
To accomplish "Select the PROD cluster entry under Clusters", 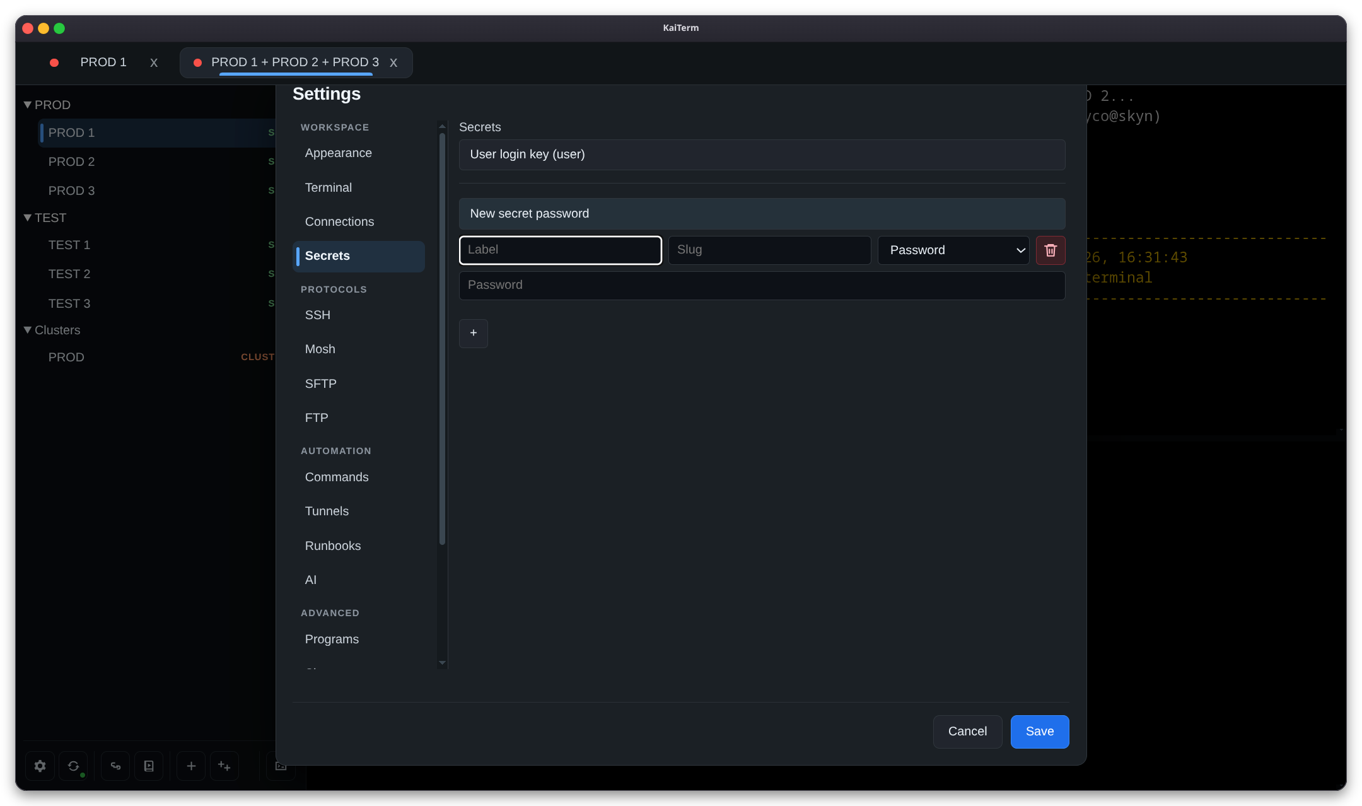I will (156, 358).
